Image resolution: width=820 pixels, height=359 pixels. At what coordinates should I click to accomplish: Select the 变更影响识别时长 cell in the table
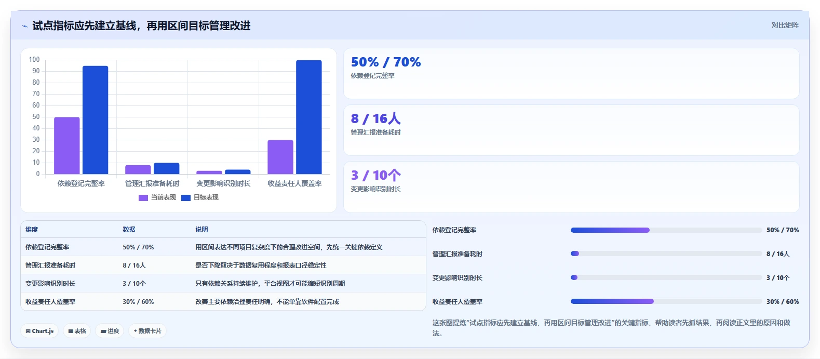[50, 284]
